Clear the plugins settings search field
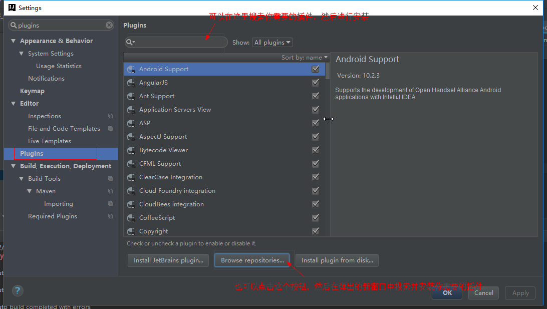Image resolution: width=547 pixels, height=309 pixels. (x=109, y=25)
